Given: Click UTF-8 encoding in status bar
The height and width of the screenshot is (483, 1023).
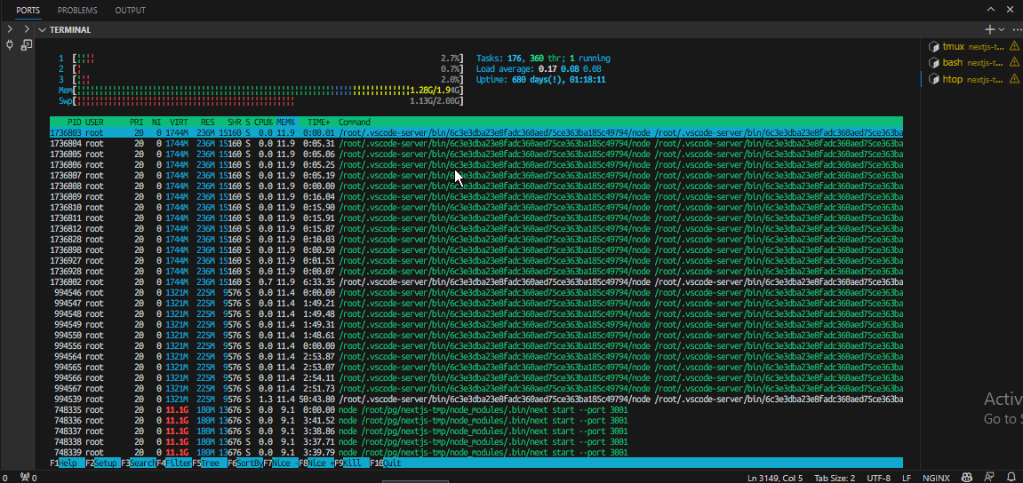Looking at the screenshot, I should point(879,477).
